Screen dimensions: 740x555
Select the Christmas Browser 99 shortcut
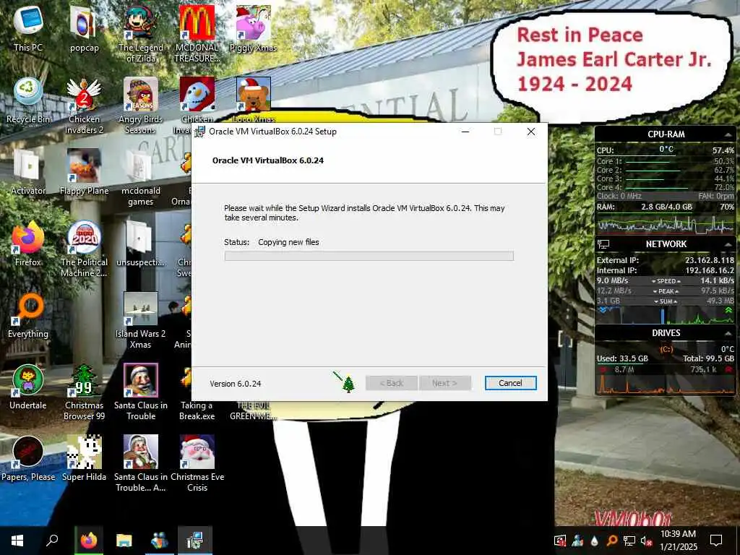pyautogui.click(x=84, y=392)
